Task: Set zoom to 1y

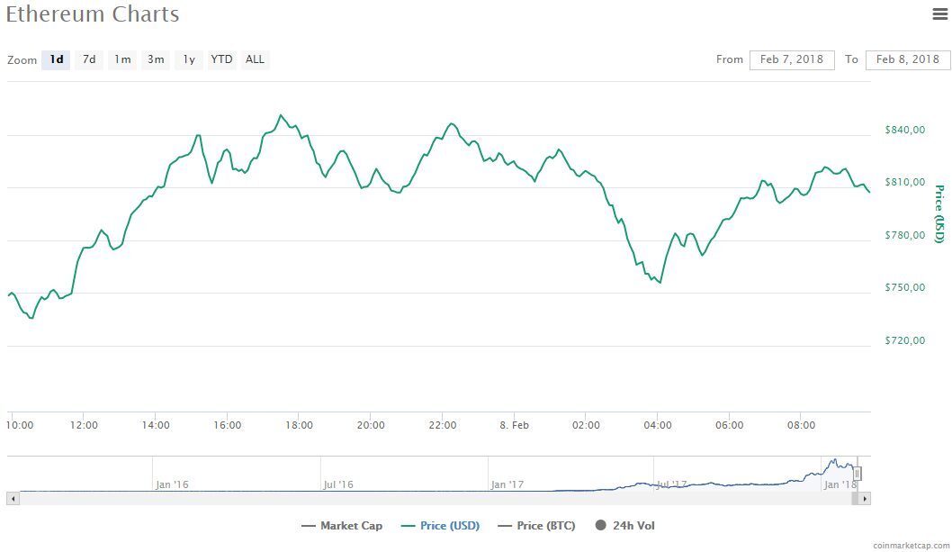Action: [x=189, y=59]
